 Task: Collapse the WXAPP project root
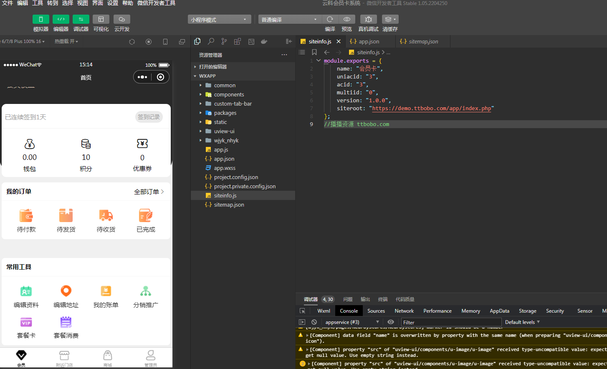(243, 76)
